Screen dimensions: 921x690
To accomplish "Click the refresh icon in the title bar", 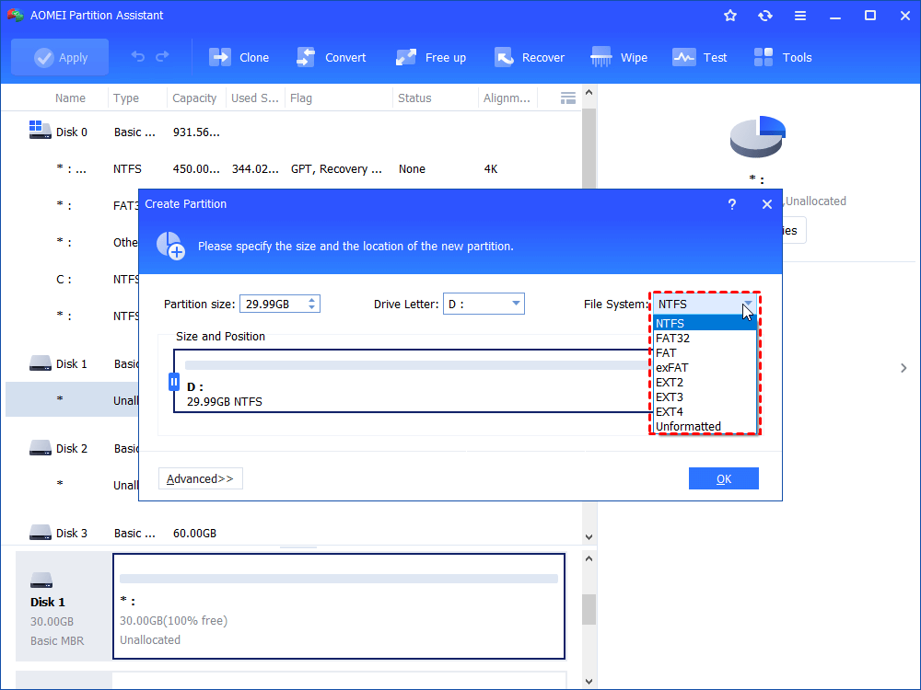I will tap(765, 15).
